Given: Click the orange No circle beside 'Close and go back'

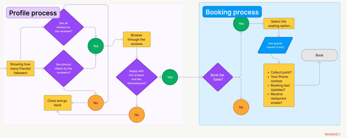Looking at the screenshot, I should coord(96,103).
